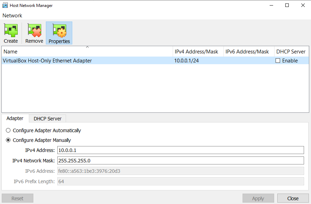The image size is (311, 204).
Task: Sort by the Name column header
Action: coord(87,52)
